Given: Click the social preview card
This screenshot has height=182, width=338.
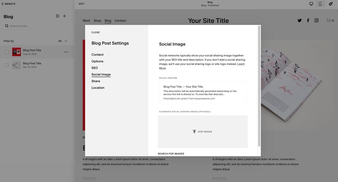Looking at the screenshot, I should click(203, 93).
